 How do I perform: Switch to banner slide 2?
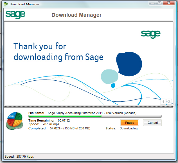point(169,102)
